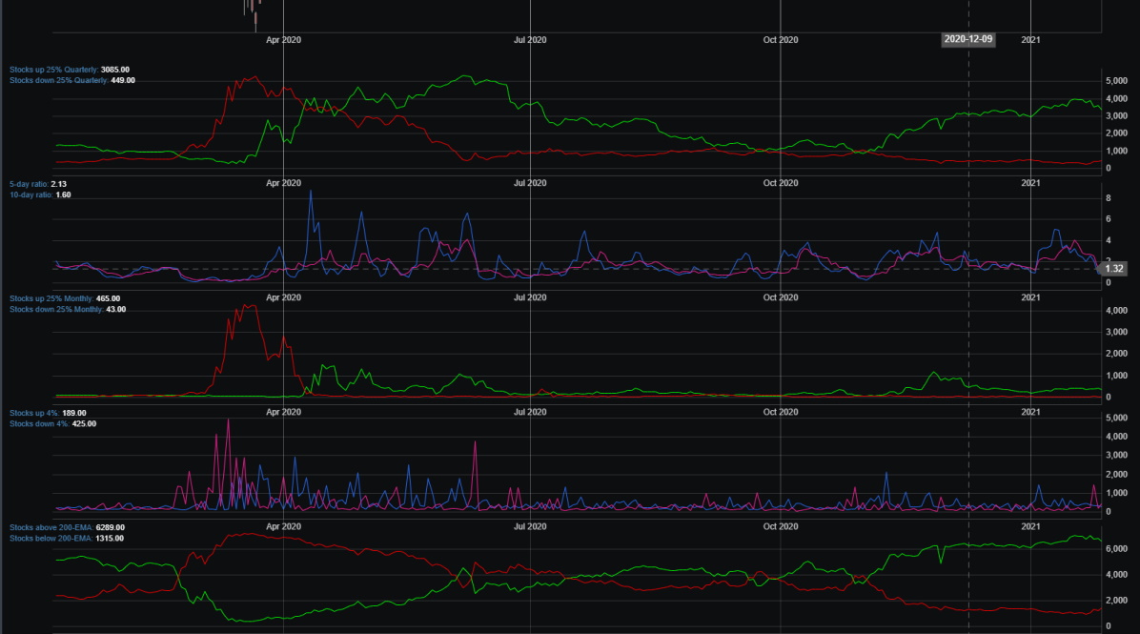Click the 6 label on ratio axis
The height and width of the screenshot is (634, 1140).
tap(1108, 219)
